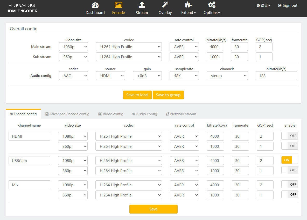Click Save to local button

click(x=137, y=95)
